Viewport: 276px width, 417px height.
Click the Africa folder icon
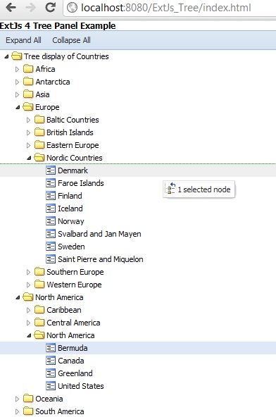(28, 69)
